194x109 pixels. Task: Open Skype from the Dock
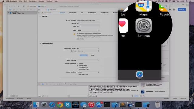(x=68, y=105)
